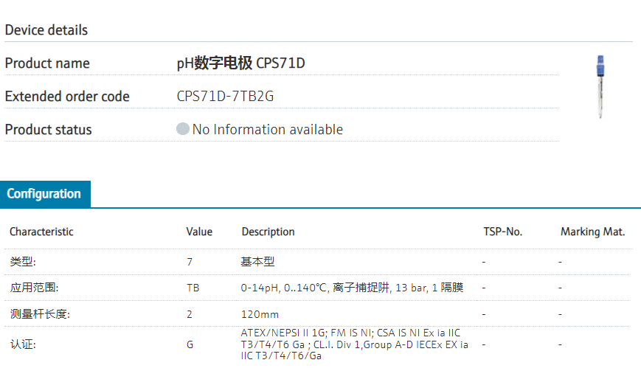This screenshot has height=371, width=641.
Task: Click the Marking Mat. column header
Action: click(x=592, y=232)
